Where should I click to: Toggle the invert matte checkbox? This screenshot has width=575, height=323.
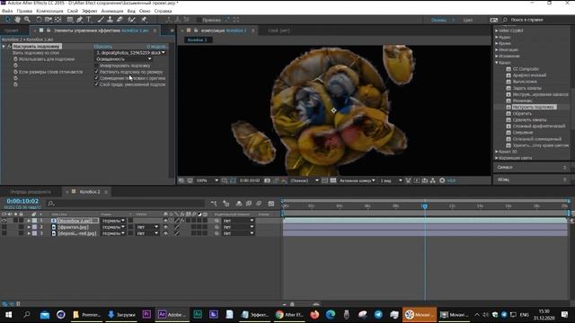(96, 65)
